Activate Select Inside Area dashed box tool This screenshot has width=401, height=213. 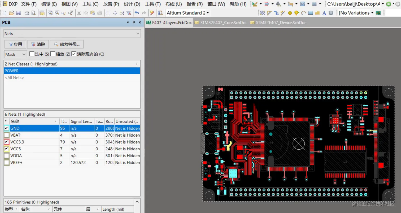click(108, 13)
